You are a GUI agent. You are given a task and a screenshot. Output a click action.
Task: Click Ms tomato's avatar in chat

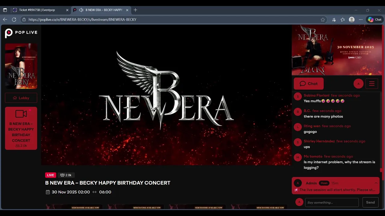point(297,157)
